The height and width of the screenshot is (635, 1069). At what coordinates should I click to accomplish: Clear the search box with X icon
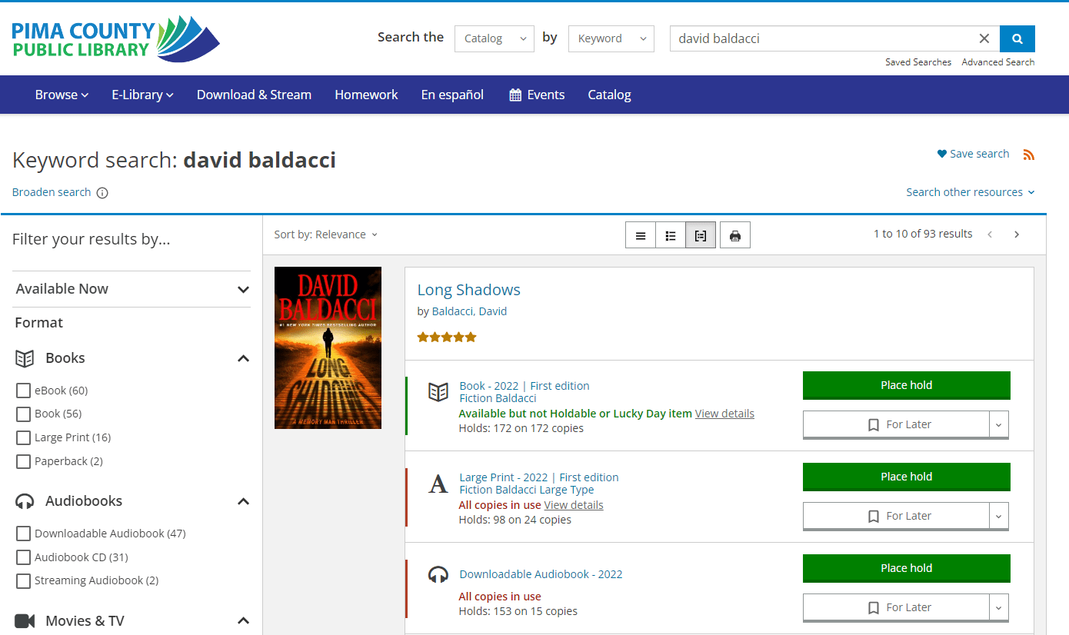[x=984, y=38]
